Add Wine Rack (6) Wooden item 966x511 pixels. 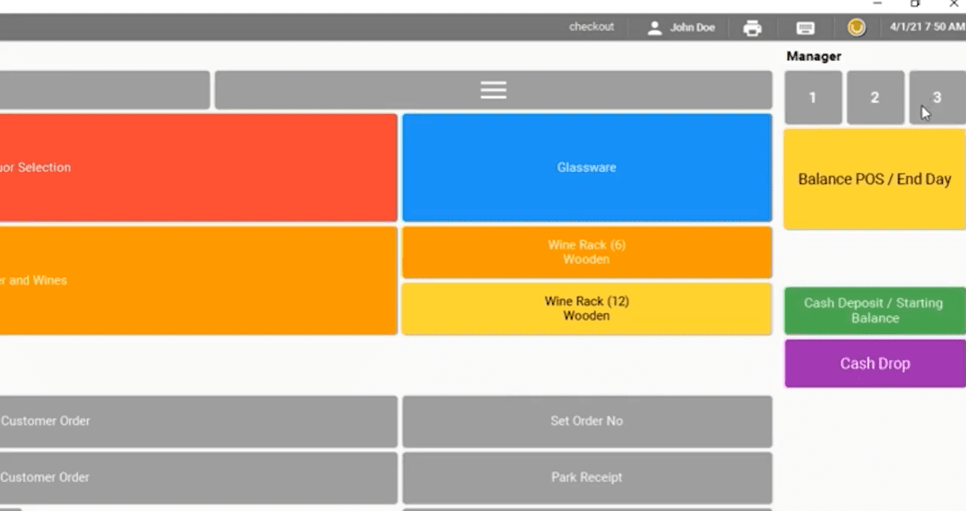tap(586, 252)
